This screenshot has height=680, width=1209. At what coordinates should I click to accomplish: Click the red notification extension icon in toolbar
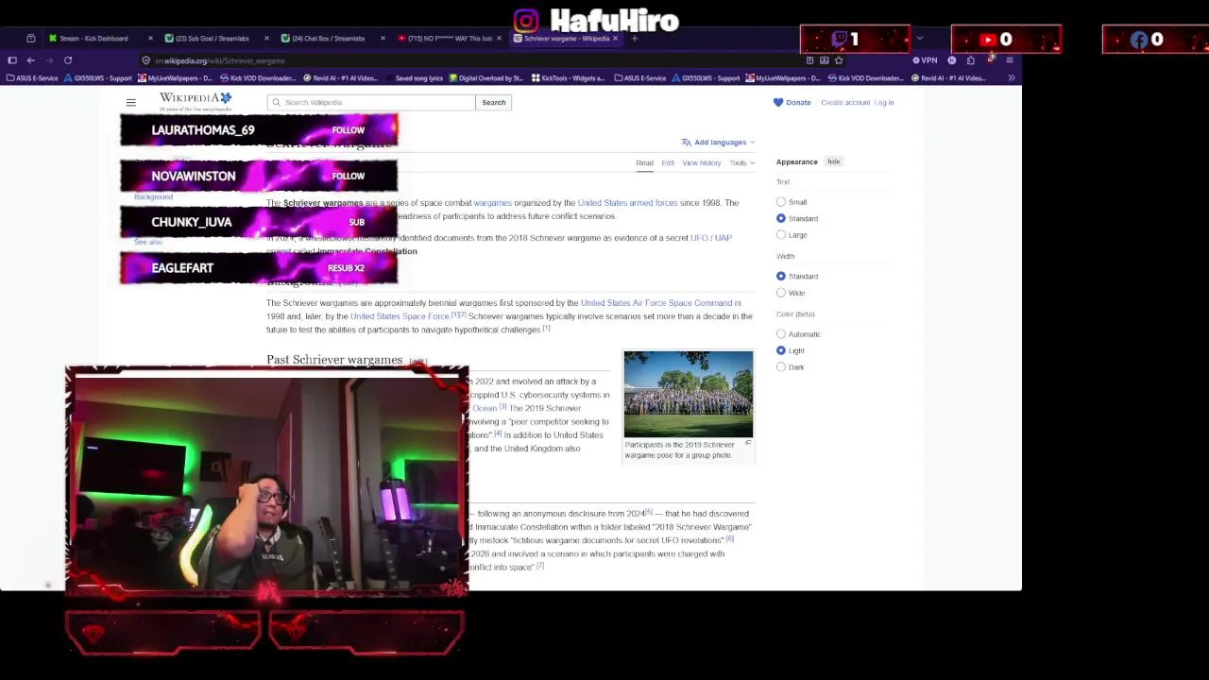point(990,59)
